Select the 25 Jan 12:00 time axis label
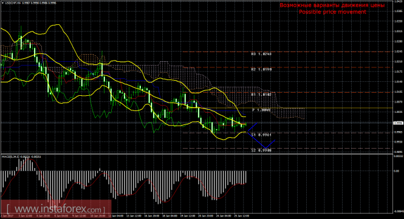The image size is (404, 219). (242, 215)
